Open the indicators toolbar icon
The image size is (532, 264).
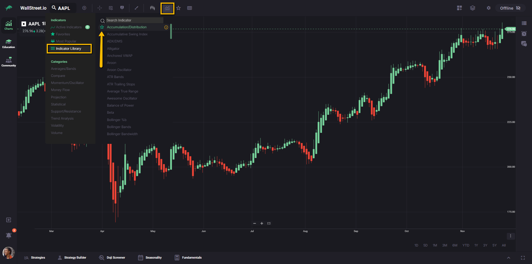point(167,8)
